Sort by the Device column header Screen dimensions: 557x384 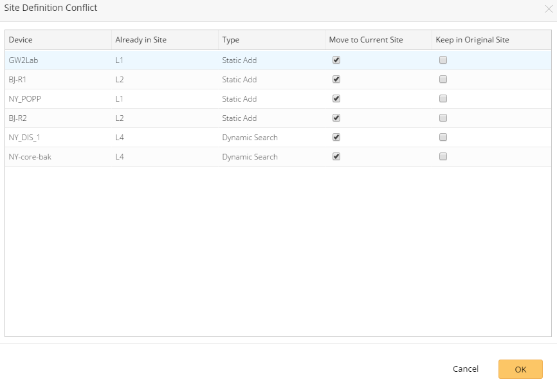[21, 40]
